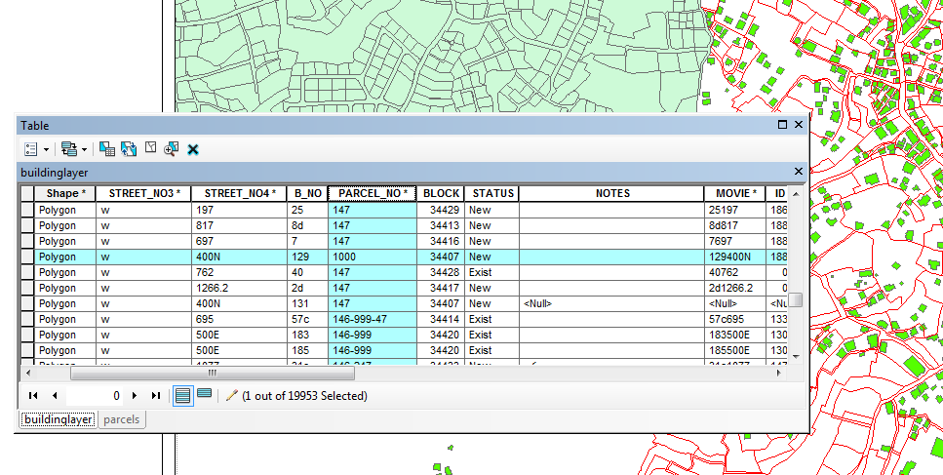The width and height of the screenshot is (943, 475).
Task: Click the STATUS column header
Action: point(491,193)
